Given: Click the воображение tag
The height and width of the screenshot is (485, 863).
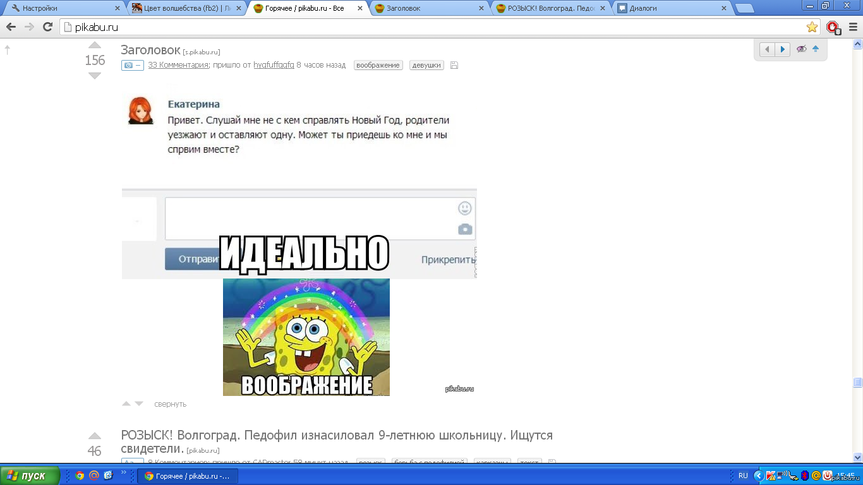Looking at the screenshot, I should (x=378, y=65).
